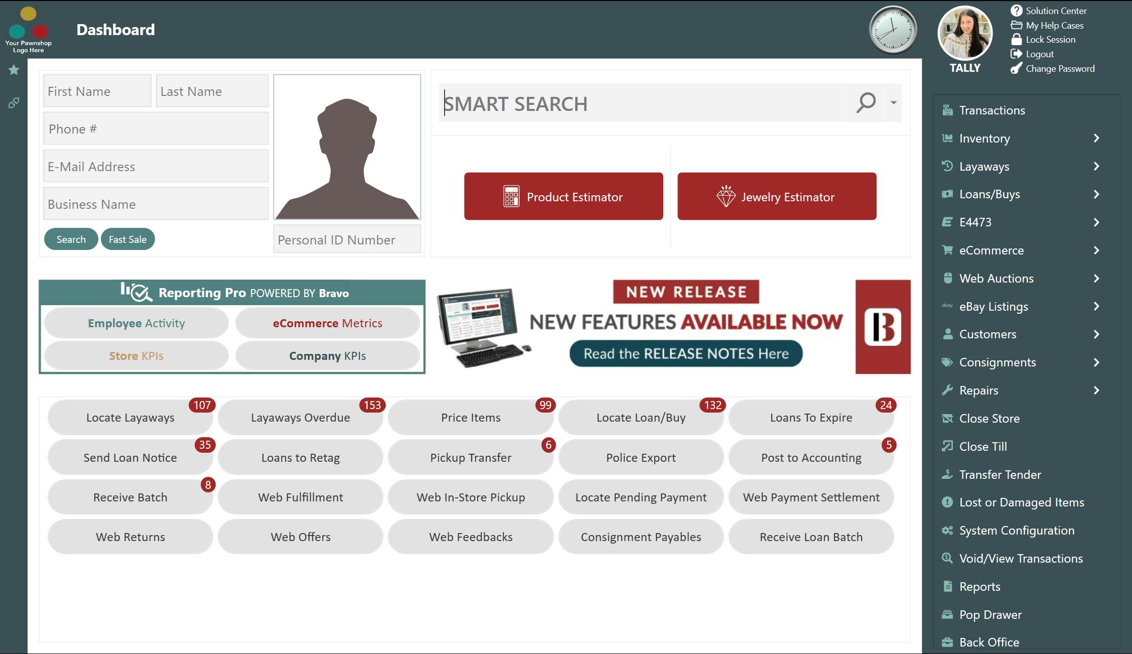Click the Fast Sale button
Viewport: 1132px width, 654px height.
pyautogui.click(x=127, y=239)
